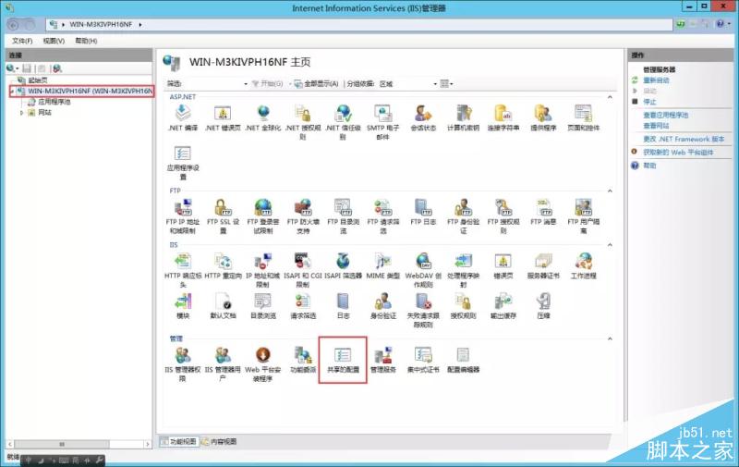Collapse the 管理 group chevron
The image size is (739, 467).
click(610, 338)
